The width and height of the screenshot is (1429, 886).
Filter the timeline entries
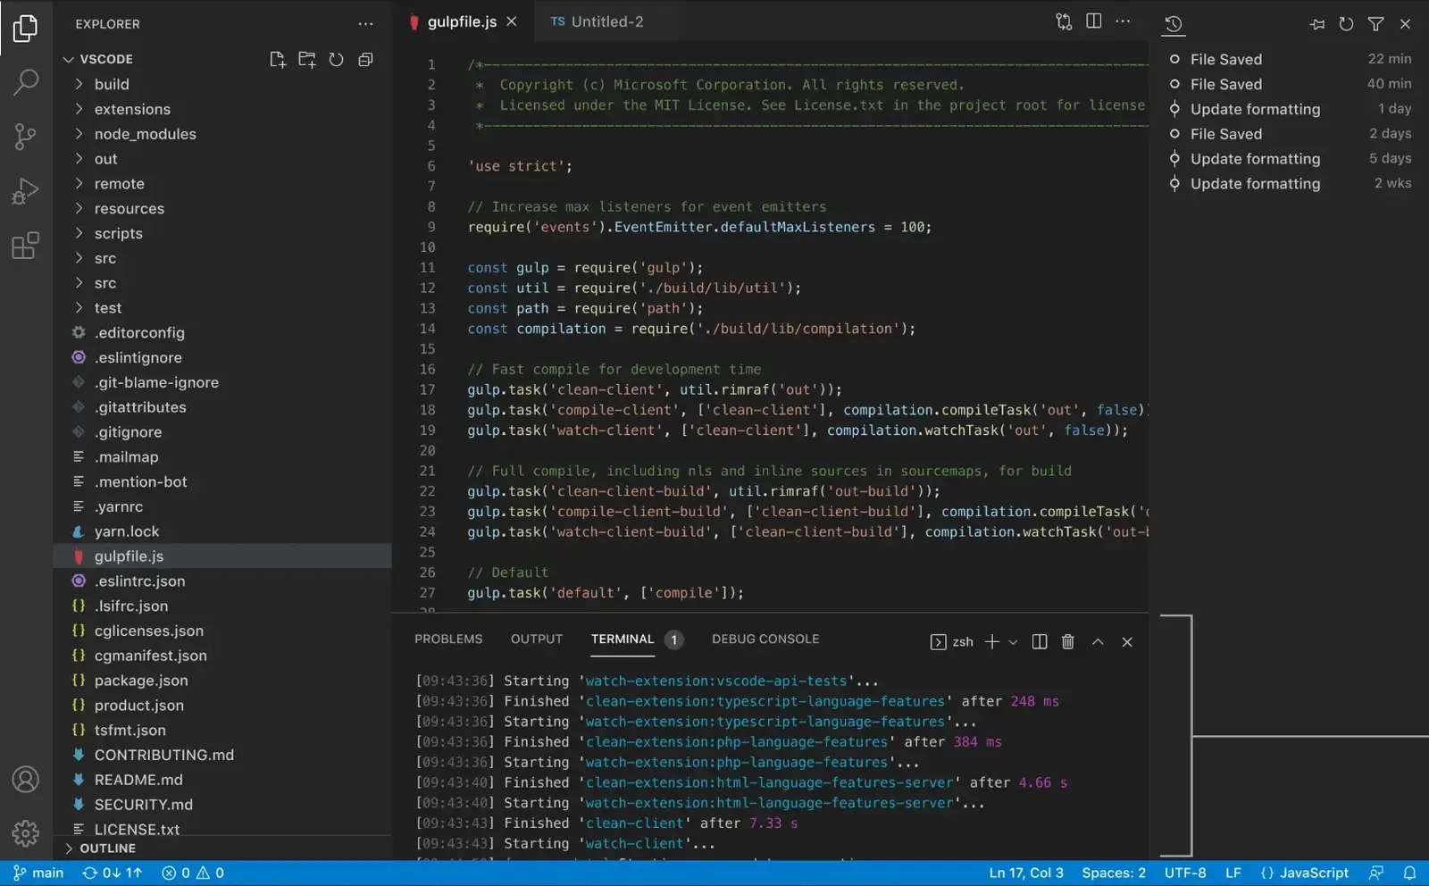pyautogui.click(x=1375, y=24)
